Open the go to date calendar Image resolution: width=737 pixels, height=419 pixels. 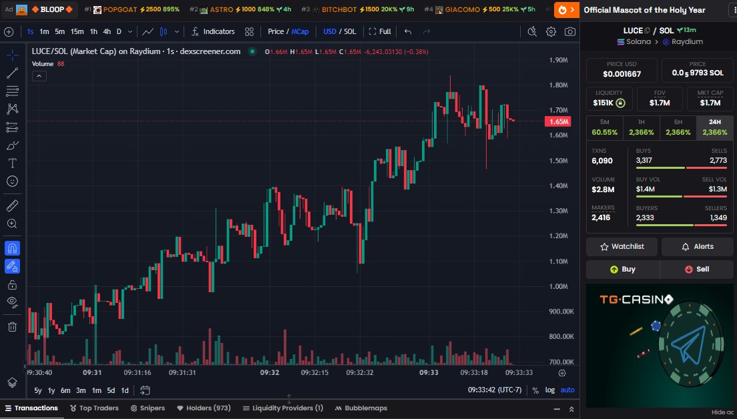[x=146, y=390]
